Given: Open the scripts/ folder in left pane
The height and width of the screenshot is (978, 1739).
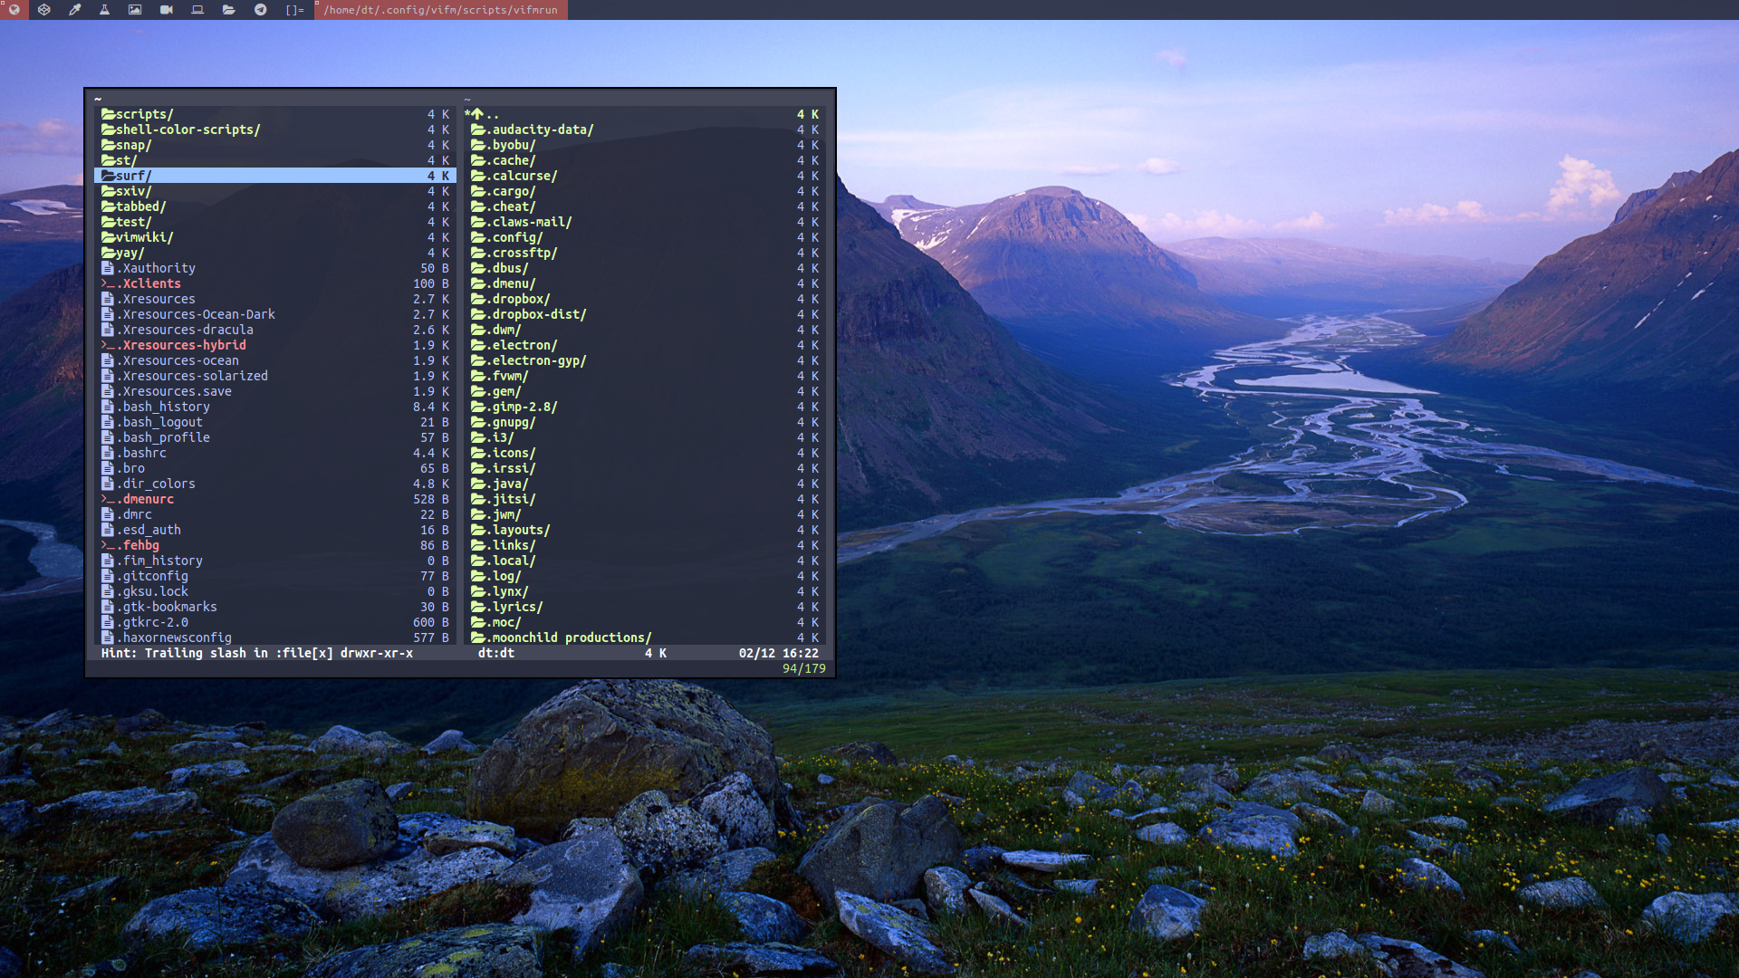Looking at the screenshot, I should pos(143,114).
